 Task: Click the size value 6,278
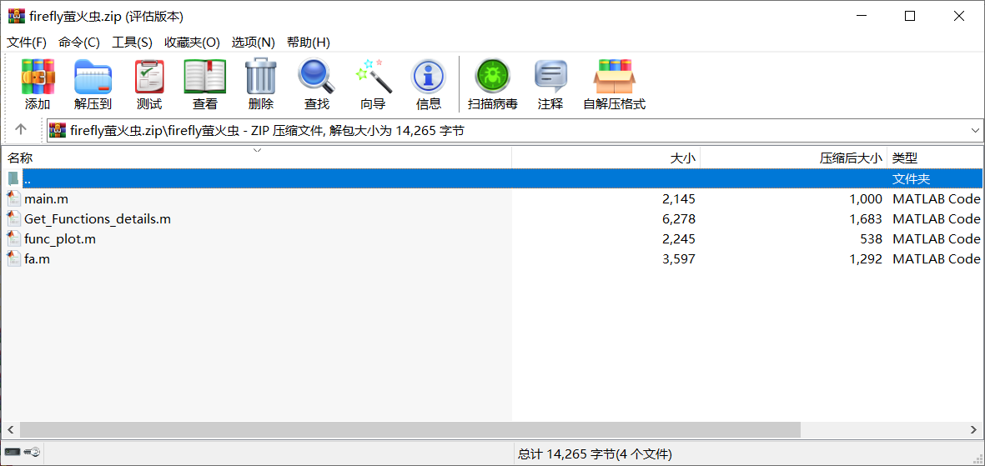[x=678, y=219]
